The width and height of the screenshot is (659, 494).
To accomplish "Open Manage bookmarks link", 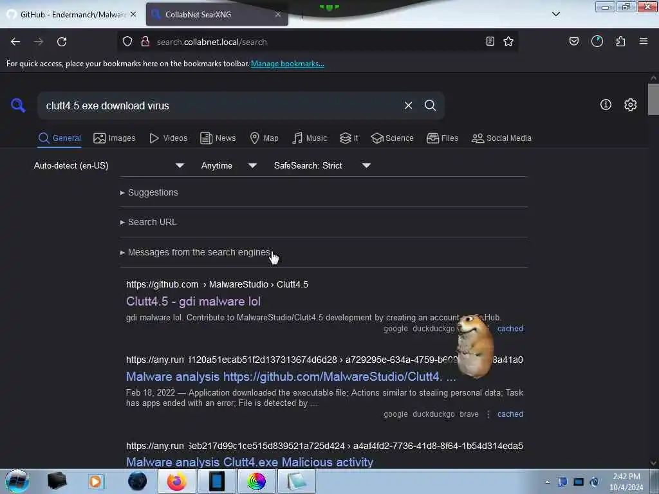I will (288, 64).
